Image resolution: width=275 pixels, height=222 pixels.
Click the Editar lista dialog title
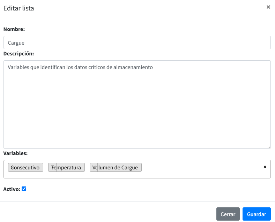pos(19,8)
